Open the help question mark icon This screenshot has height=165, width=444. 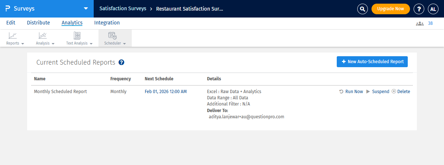click(419, 9)
